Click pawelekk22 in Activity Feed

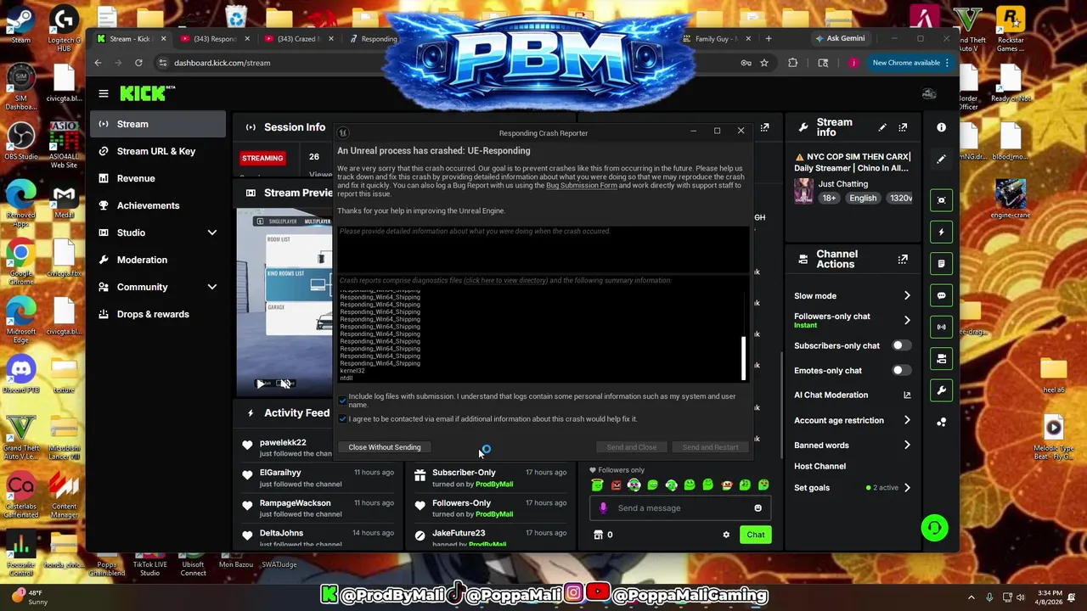click(x=283, y=442)
